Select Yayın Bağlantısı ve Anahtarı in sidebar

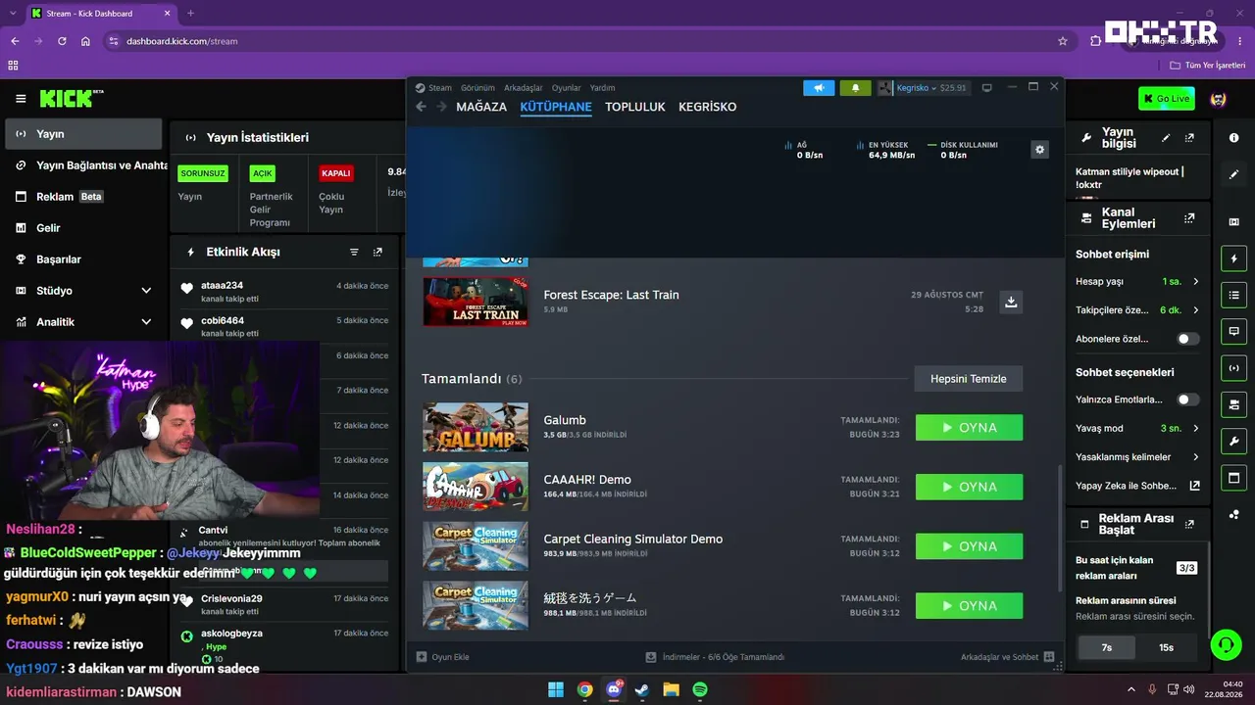83,165
